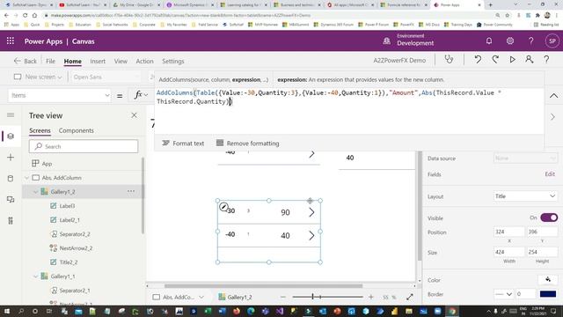The width and height of the screenshot is (563, 317).
Task: Toggle the Visible switch off
Action: (x=549, y=217)
